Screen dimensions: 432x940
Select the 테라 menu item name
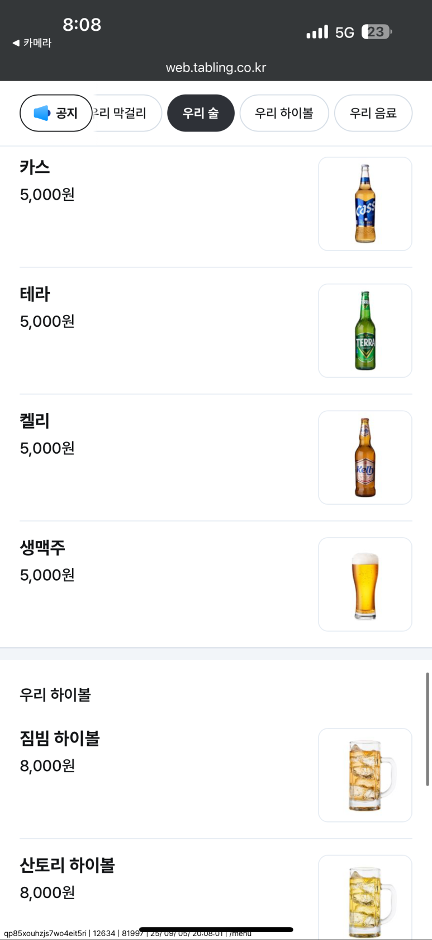35,294
